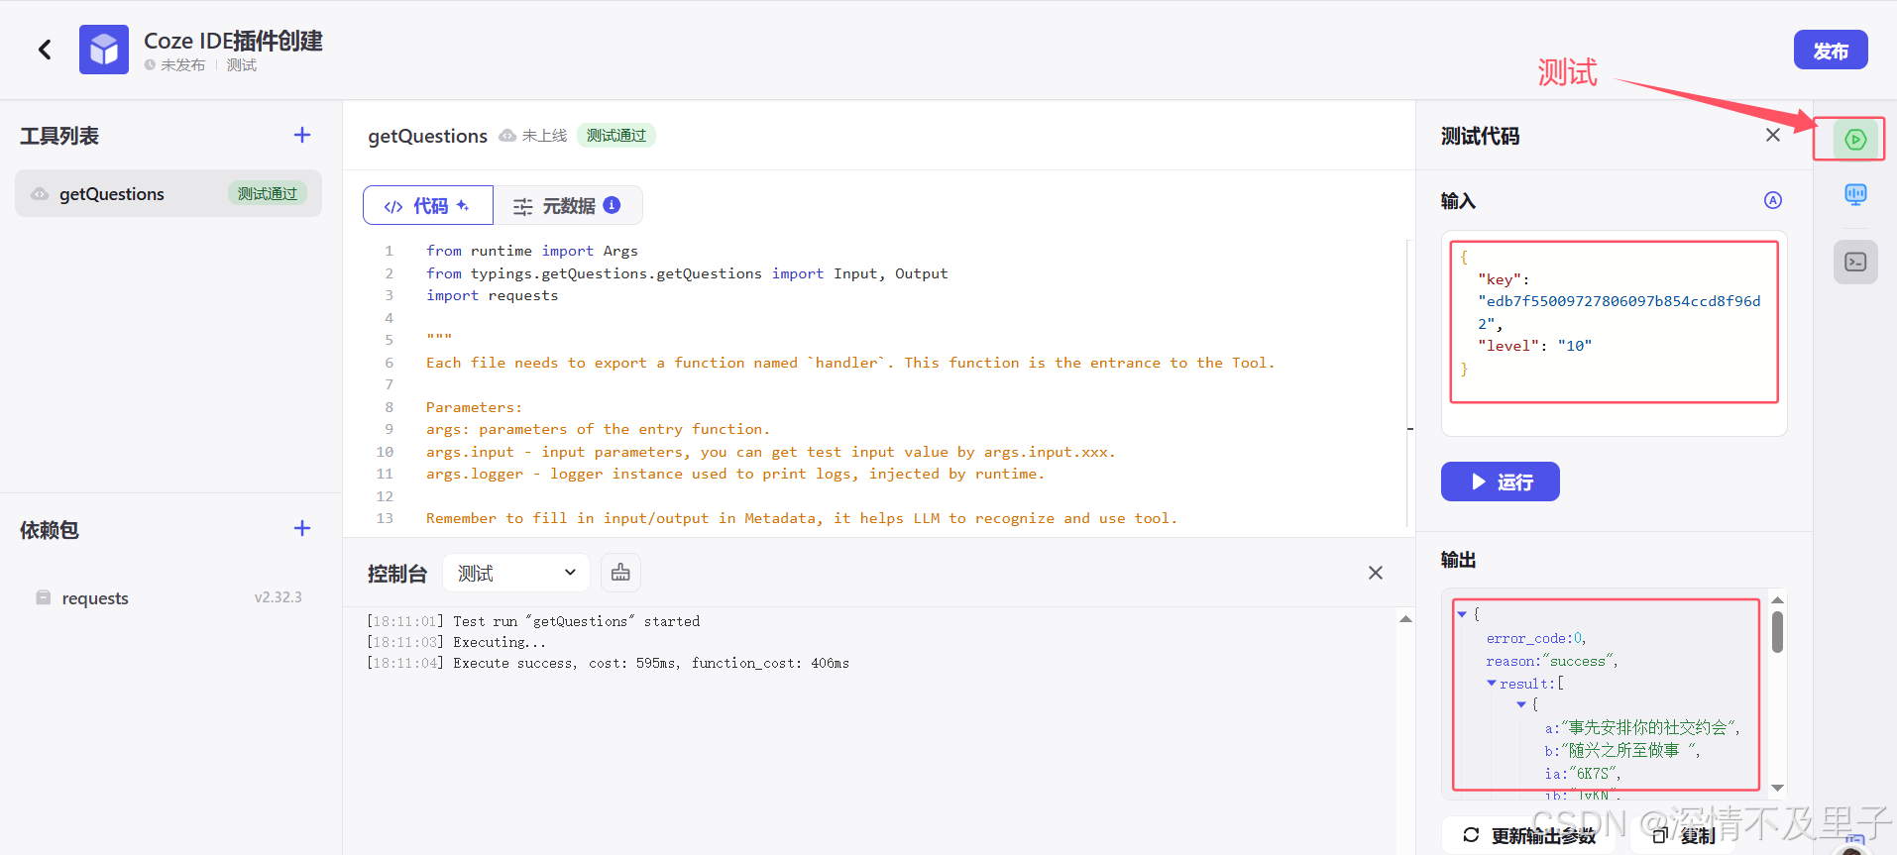The image size is (1897, 855).
Task: Click the cloud icon beside 未上线
Action: [507, 136]
